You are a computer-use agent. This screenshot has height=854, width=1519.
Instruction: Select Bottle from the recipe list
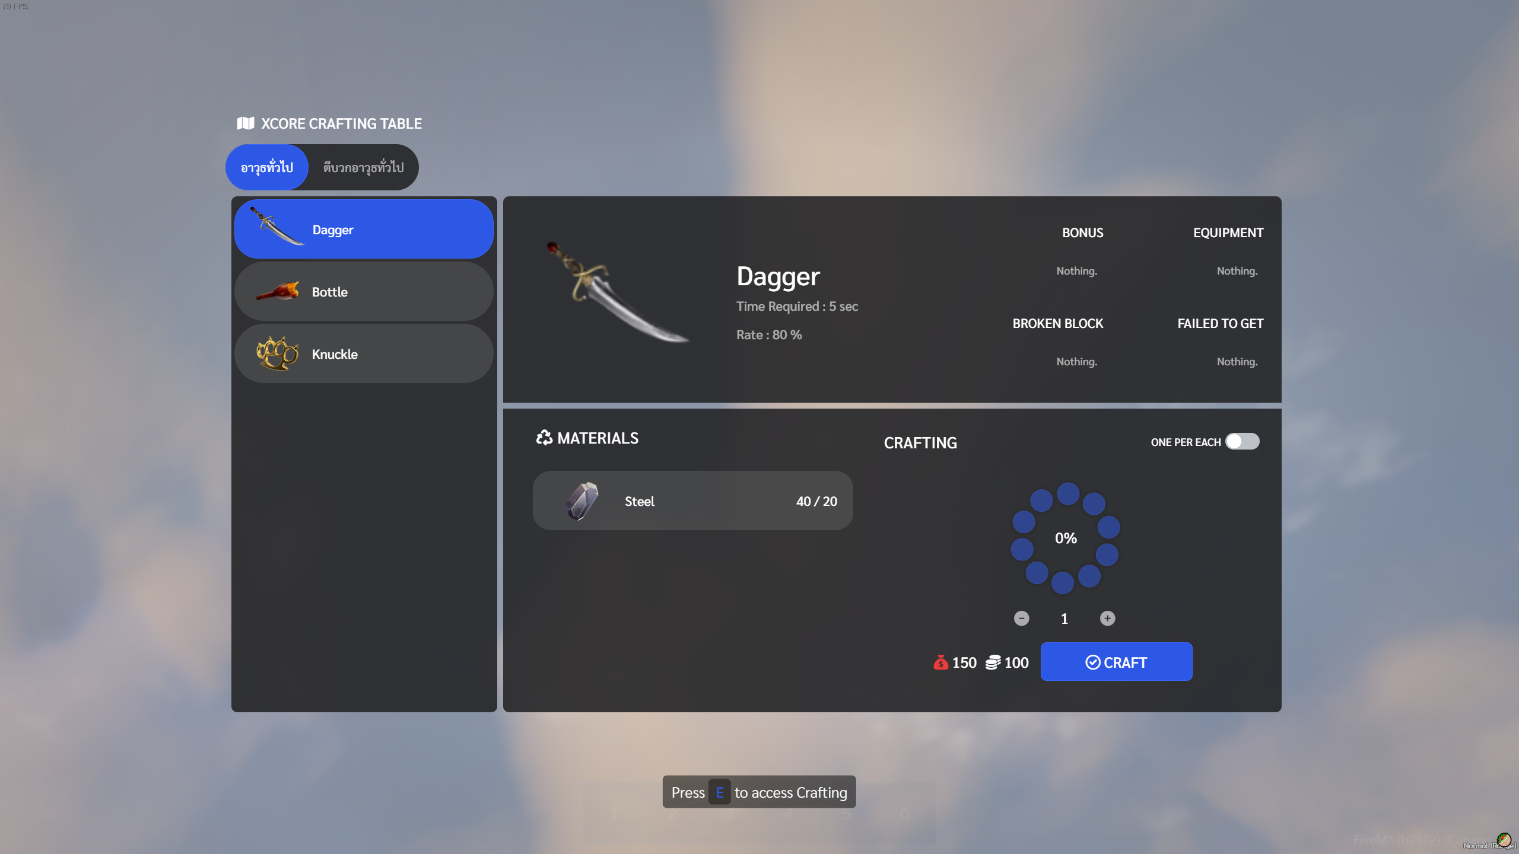point(364,292)
